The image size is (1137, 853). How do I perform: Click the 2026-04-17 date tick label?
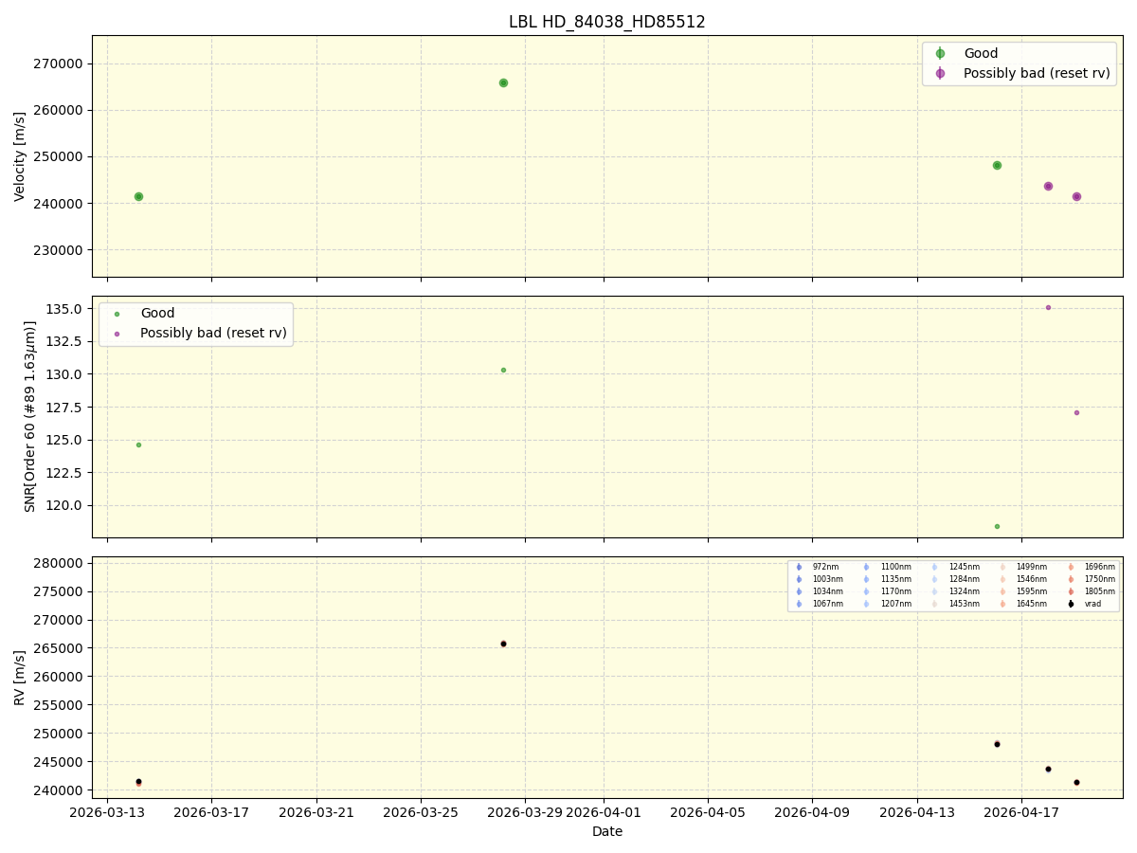pyautogui.click(x=1021, y=812)
